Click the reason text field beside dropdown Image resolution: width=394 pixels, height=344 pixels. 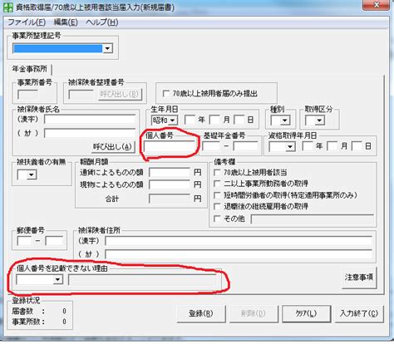143,280
